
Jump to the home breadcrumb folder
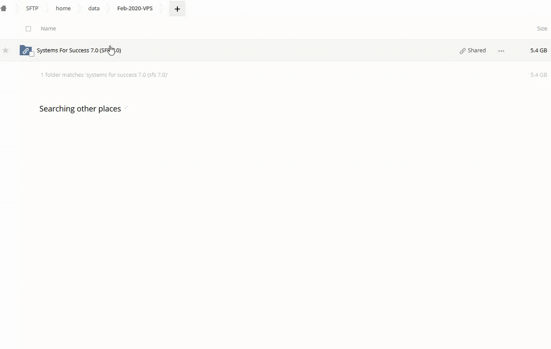point(63,8)
